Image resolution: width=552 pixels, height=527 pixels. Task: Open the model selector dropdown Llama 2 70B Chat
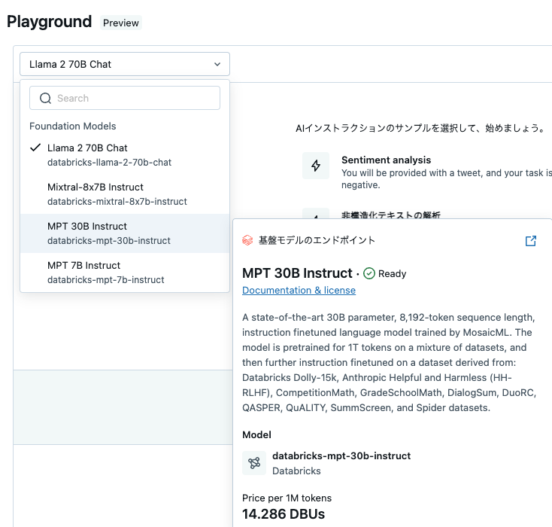[125, 64]
